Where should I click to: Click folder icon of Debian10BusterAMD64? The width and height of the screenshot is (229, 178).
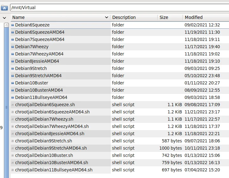pos(13,90)
